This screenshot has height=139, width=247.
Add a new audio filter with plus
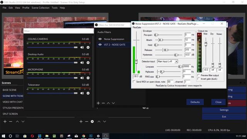[98, 103]
